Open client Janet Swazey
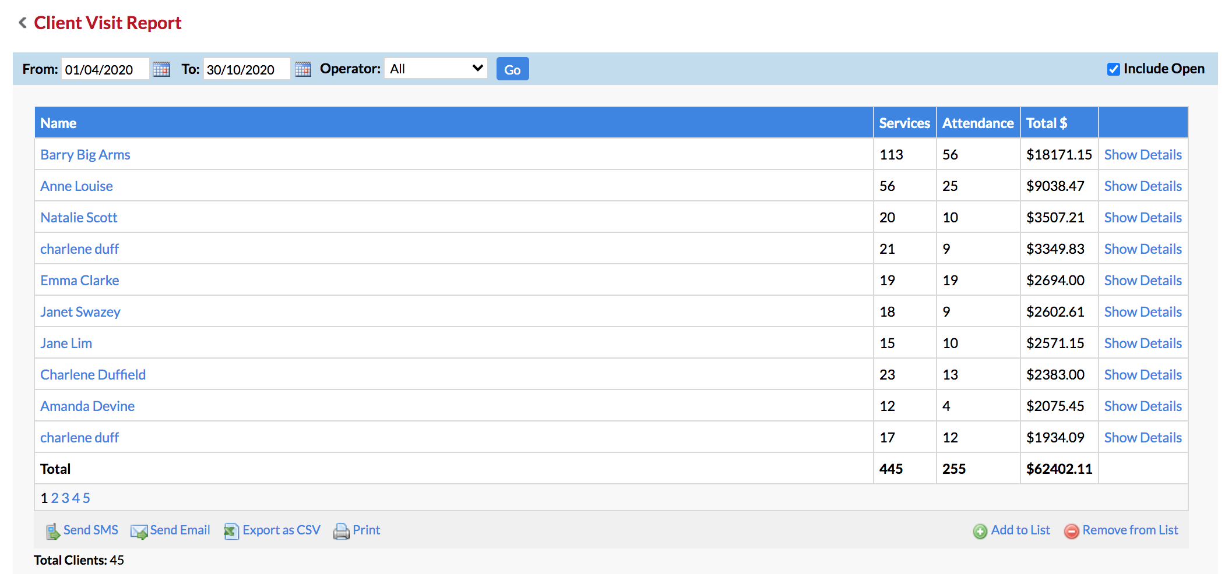 [x=80, y=312]
